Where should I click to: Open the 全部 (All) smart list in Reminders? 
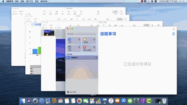click(x=74, y=48)
